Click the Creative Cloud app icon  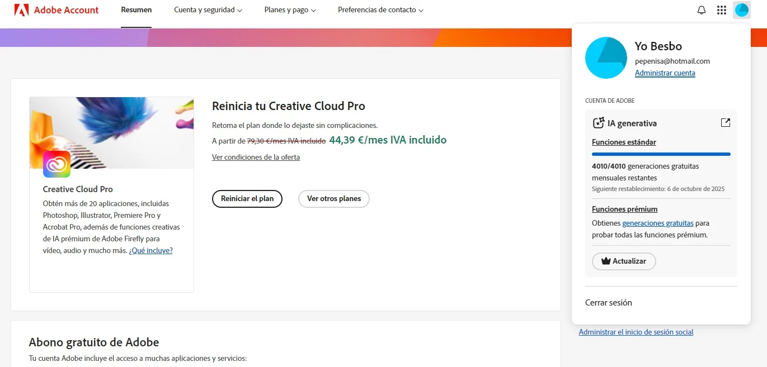[57, 164]
